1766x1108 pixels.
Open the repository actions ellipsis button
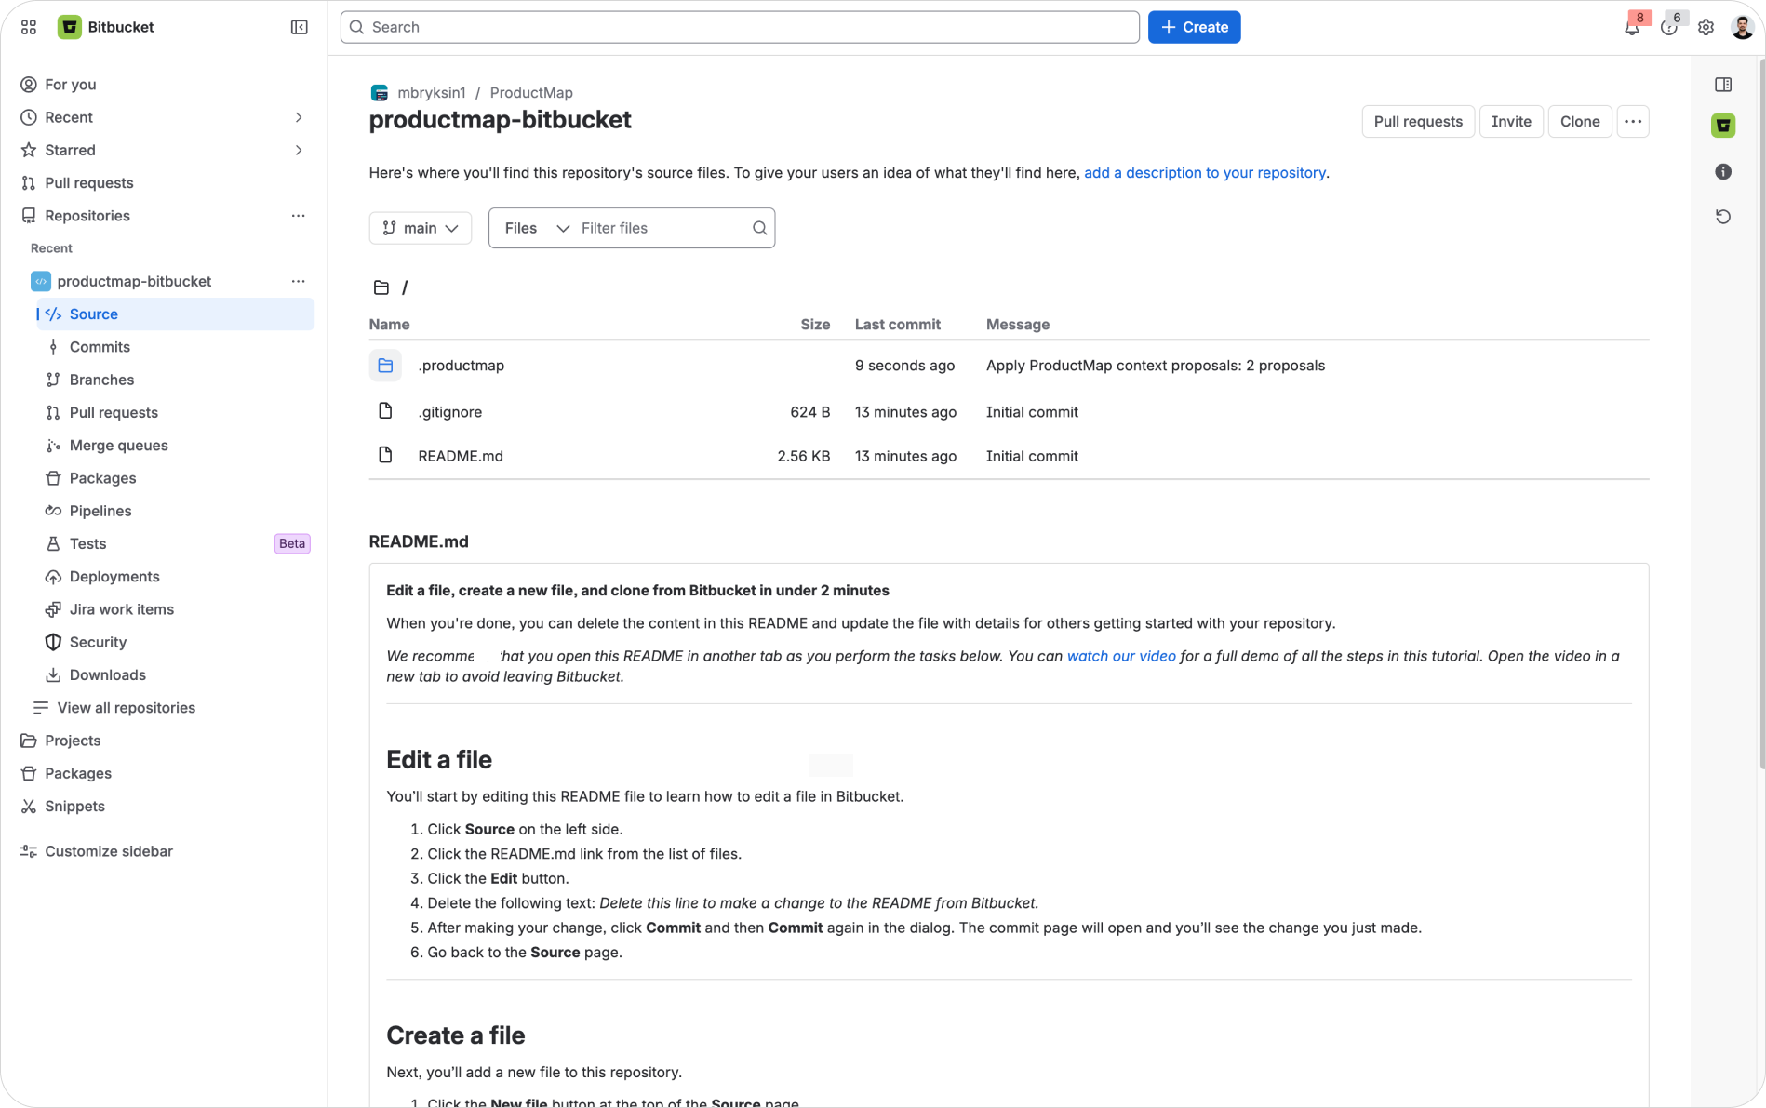point(1633,122)
